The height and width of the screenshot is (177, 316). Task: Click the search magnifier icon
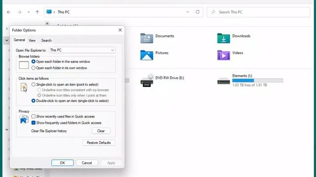(x=213, y=12)
